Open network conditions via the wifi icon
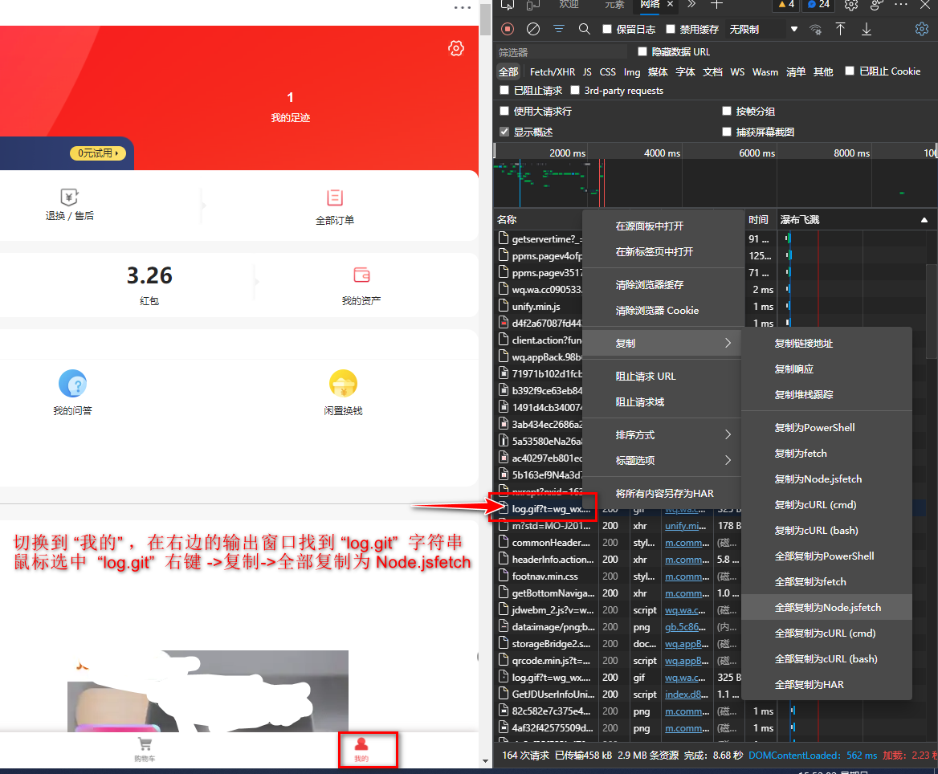Image resolution: width=938 pixels, height=774 pixels. 815,29
